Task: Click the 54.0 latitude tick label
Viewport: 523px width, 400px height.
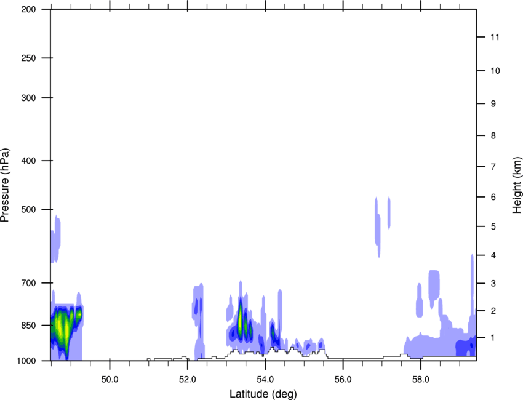Action: (266, 380)
